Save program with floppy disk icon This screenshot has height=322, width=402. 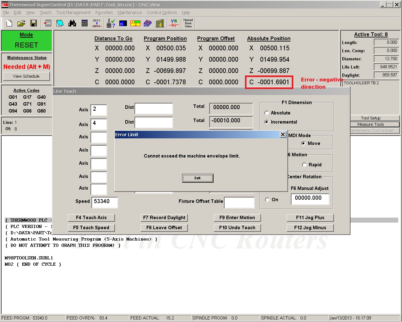[x=34, y=23]
